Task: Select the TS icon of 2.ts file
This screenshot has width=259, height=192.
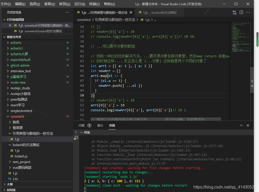Action: (10, 179)
